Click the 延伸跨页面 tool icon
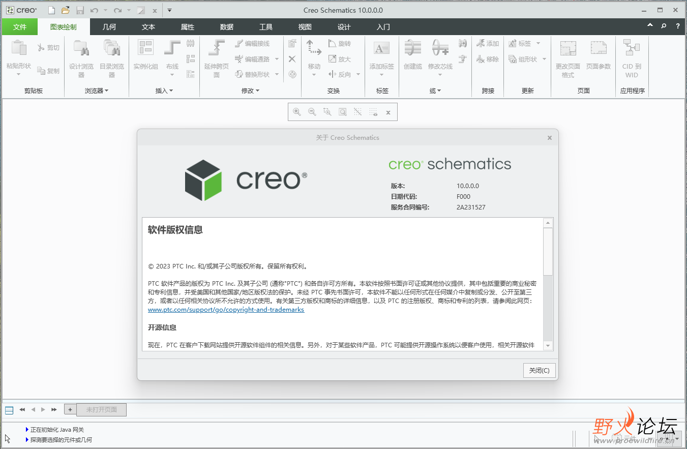This screenshot has height=449, width=687. pos(217,48)
